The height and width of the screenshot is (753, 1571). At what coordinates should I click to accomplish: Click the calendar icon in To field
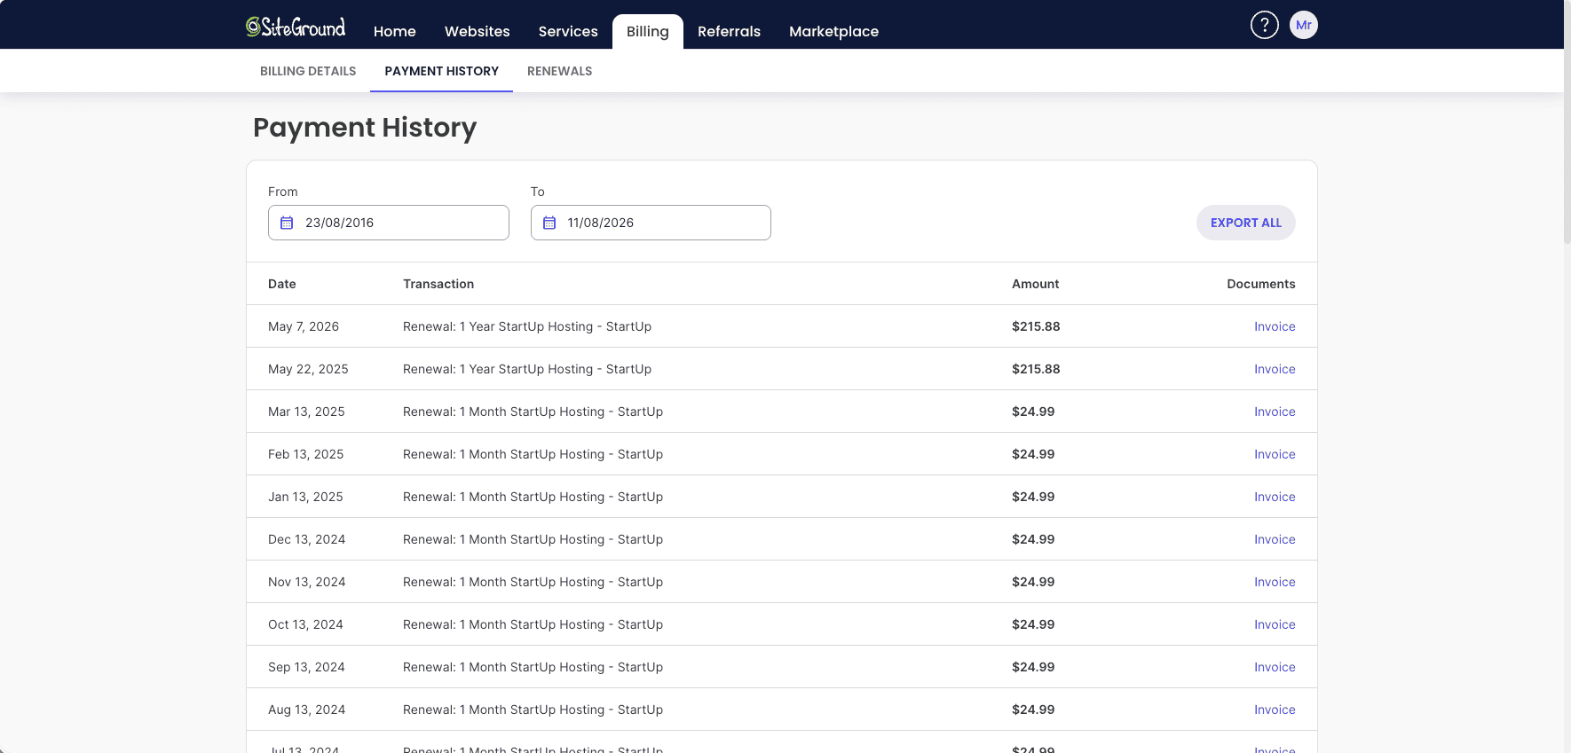coord(549,223)
